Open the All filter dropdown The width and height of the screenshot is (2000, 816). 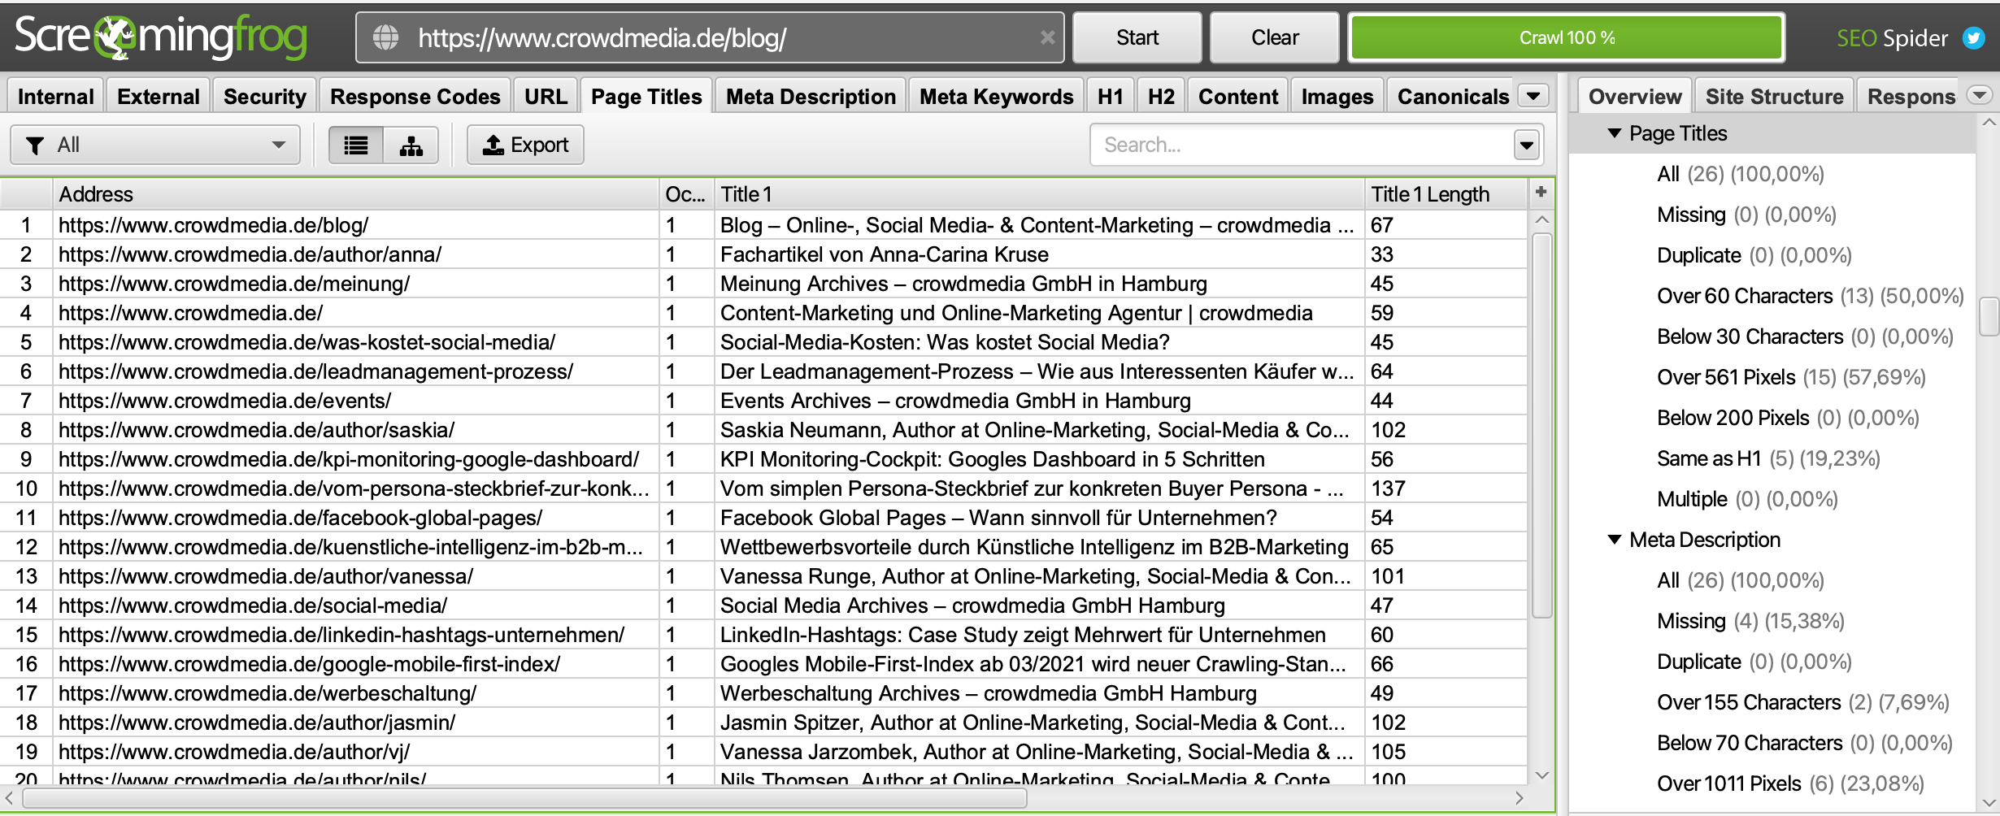pos(155,145)
